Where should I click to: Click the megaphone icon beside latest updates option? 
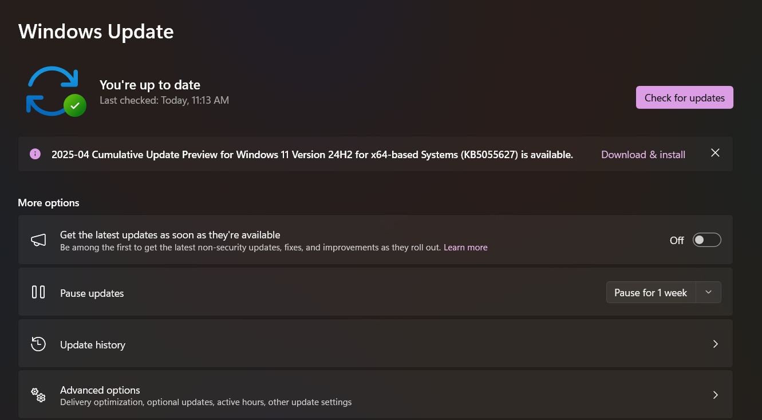coord(38,240)
